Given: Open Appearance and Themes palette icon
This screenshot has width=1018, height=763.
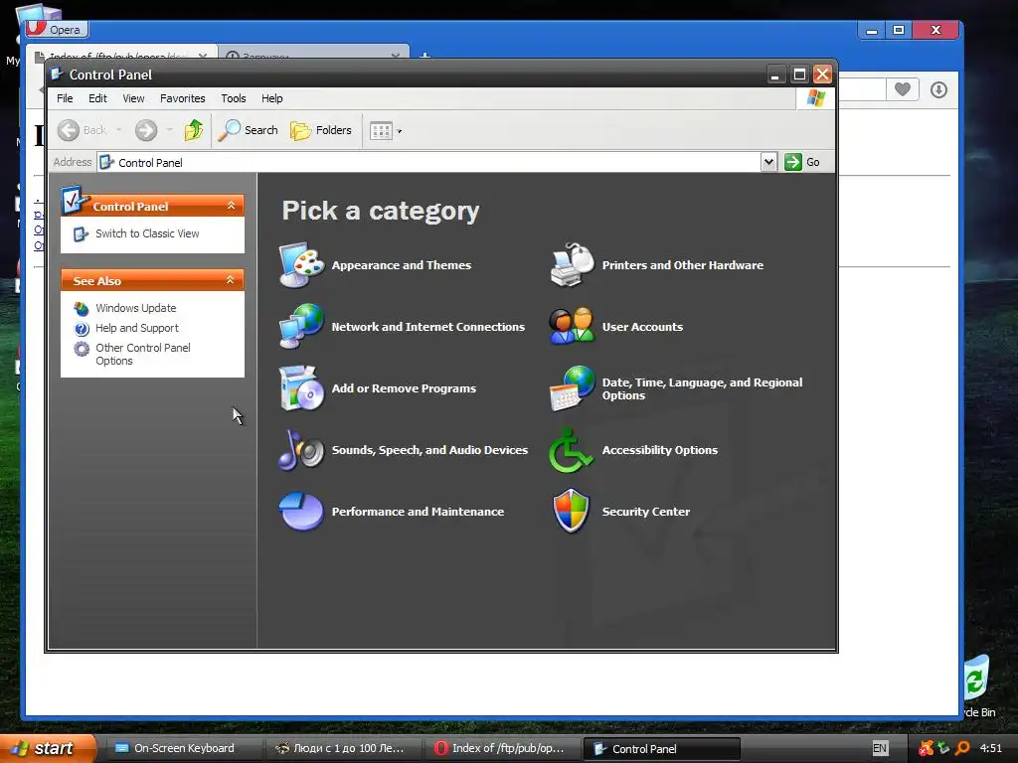Looking at the screenshot, I should click(x=302, y=264).
